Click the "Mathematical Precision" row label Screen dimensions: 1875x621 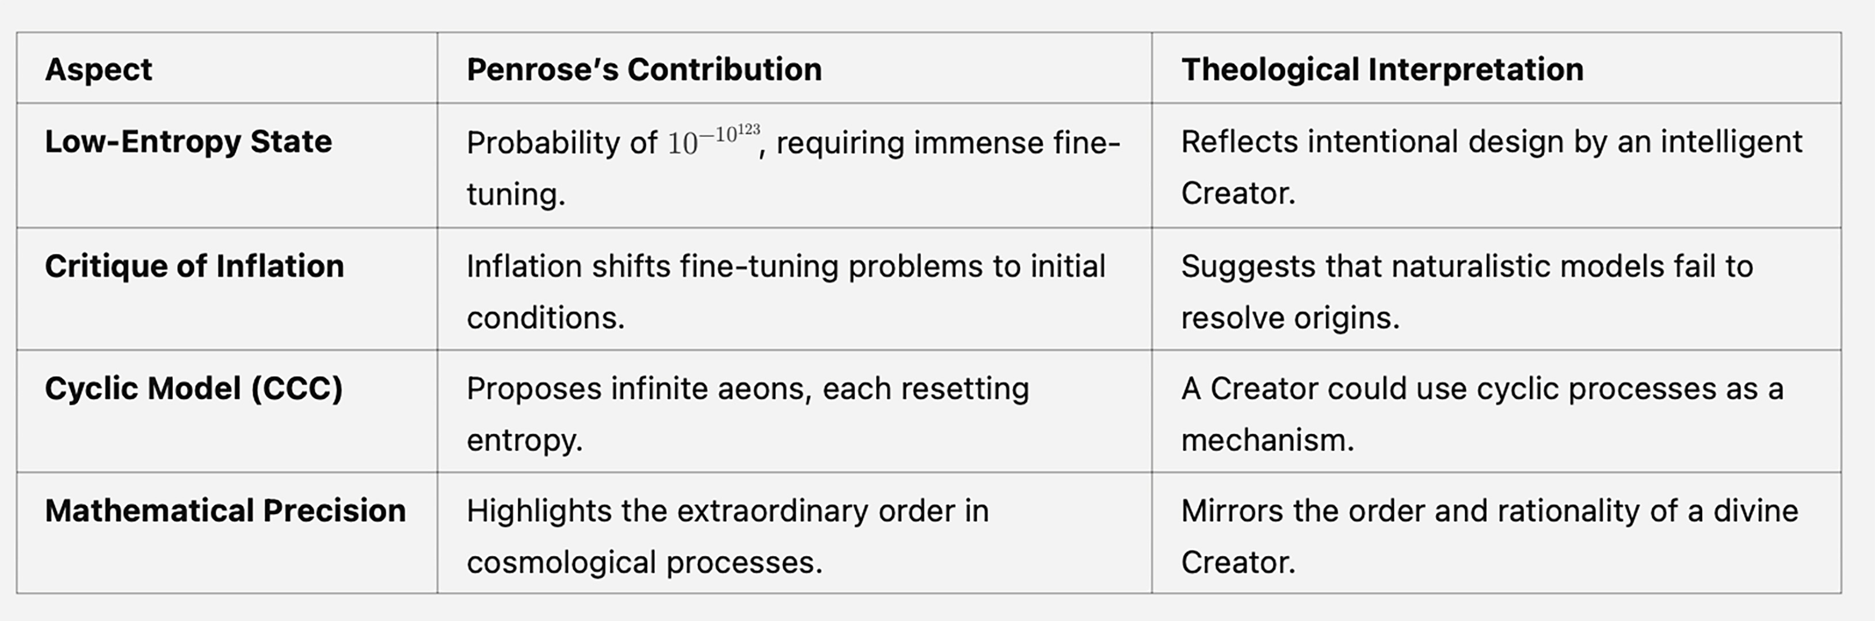click(x=226, y=511)
